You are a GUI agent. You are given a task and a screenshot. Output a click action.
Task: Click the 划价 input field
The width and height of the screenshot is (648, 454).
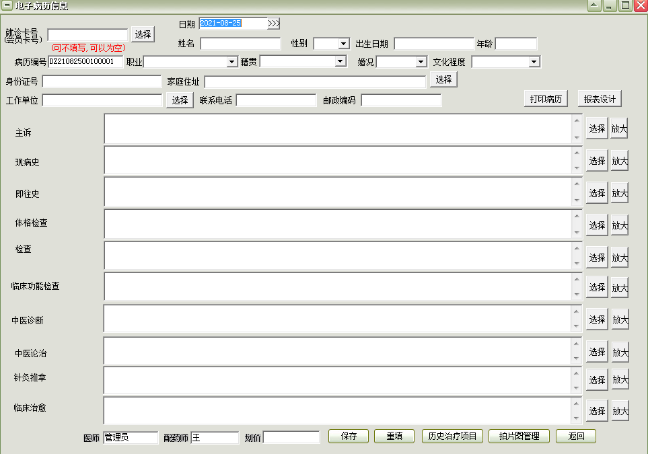point(291,437)
